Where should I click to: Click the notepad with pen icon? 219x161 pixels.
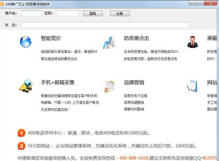(192, 86)
